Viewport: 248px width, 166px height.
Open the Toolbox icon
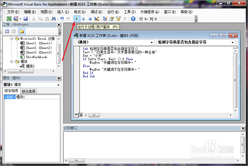point(125,19)
